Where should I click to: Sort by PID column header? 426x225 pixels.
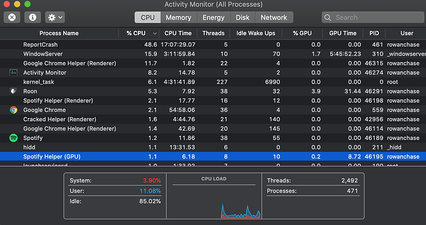click(374, 33)
